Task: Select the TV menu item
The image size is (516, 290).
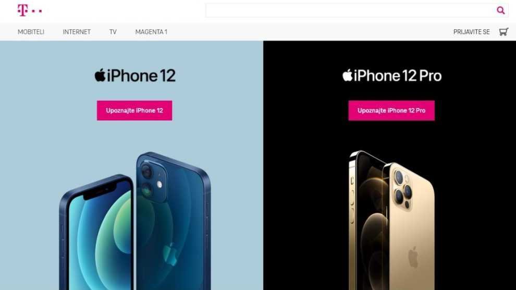Action: [x=113, y=32]
